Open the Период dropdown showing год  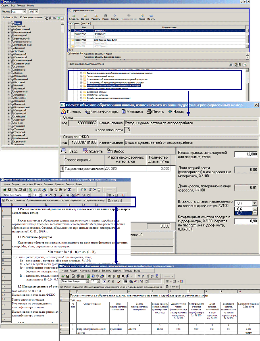tap(25, 12)
